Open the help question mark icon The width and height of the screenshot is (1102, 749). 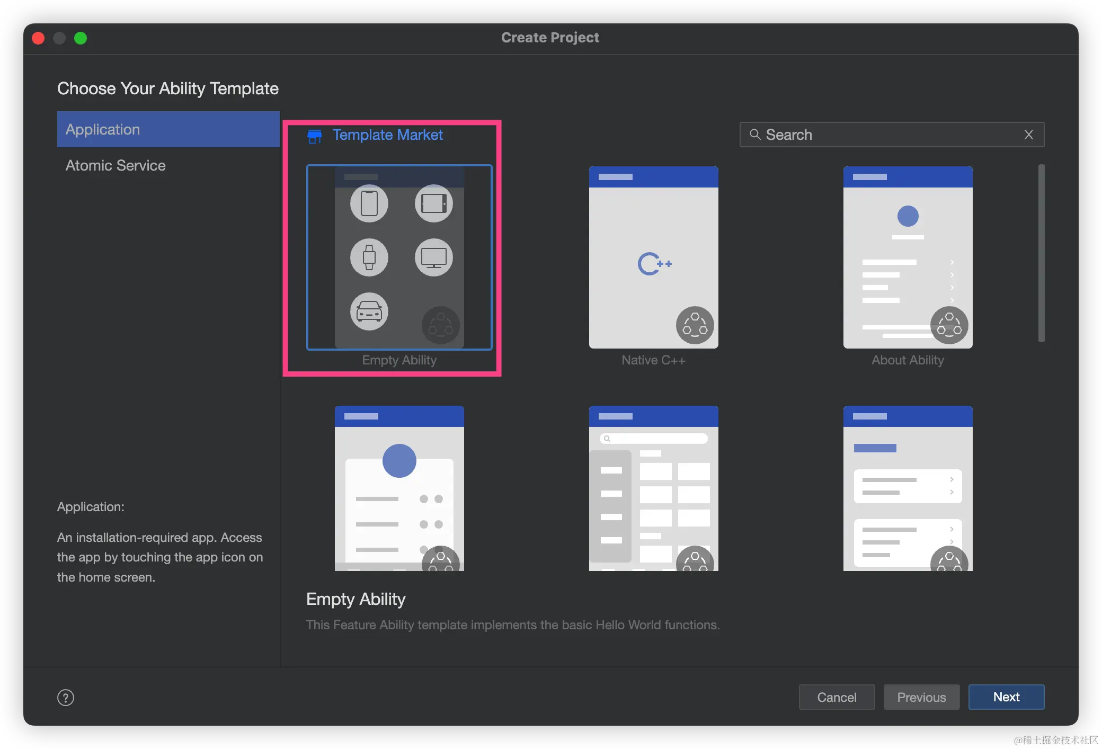(x=66, y=698)
